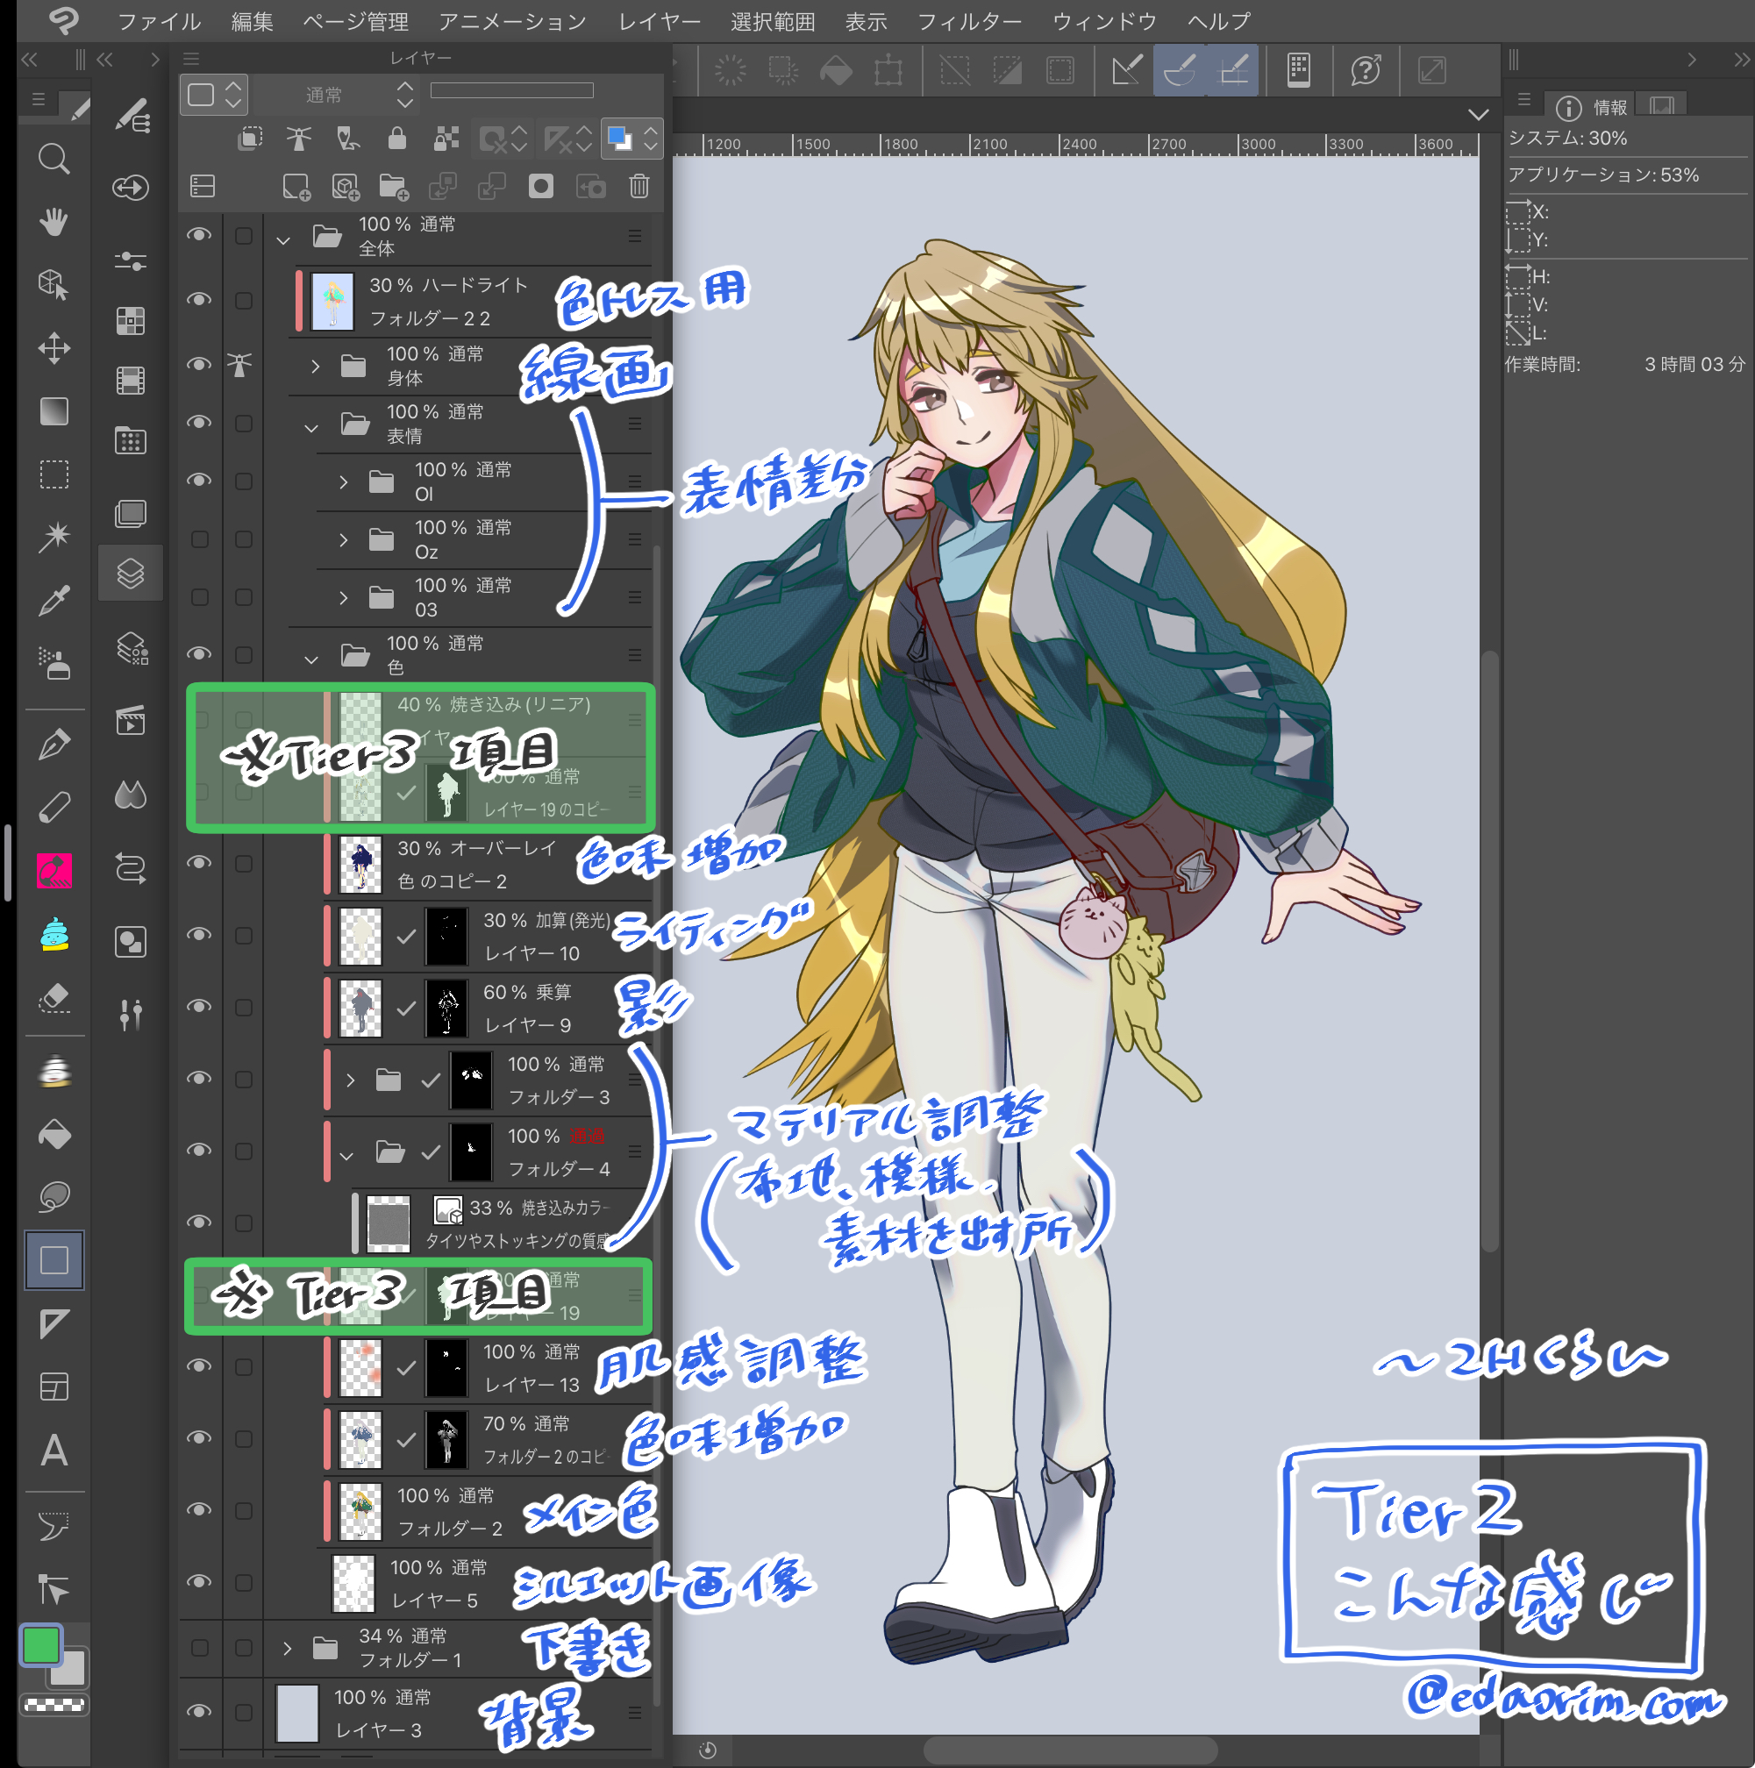Show the フォルダー 1 draft folder
The height and width of the screenshot is (1768, 1755).
click(198, 1647)
